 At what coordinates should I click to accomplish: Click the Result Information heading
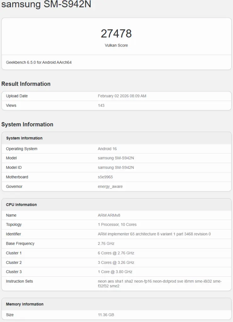click(x=26, y=84)
